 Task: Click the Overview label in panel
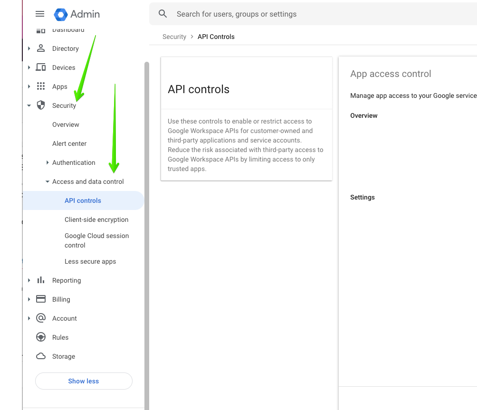point(363,115)
